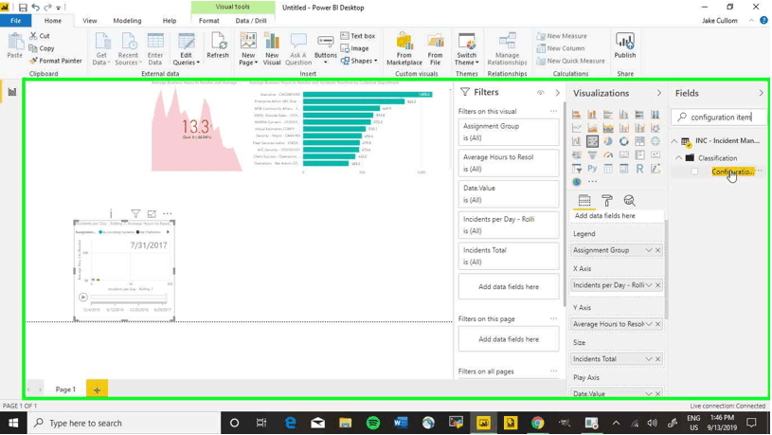772x435 pixels.
Task: Select the Waterfall chart visual
Action: [577, 141]
